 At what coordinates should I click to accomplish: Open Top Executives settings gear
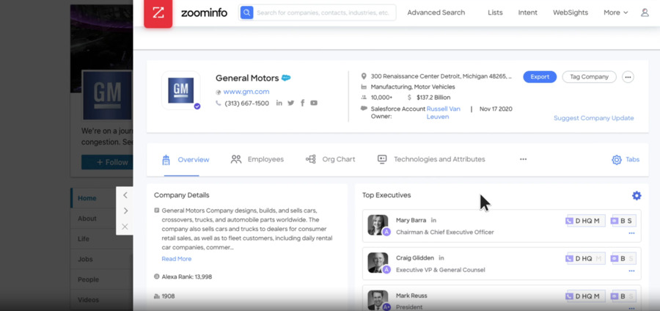(637, 196)
